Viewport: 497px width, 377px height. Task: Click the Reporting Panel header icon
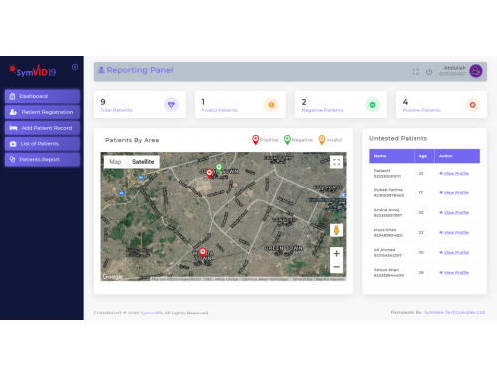[101, 70]
